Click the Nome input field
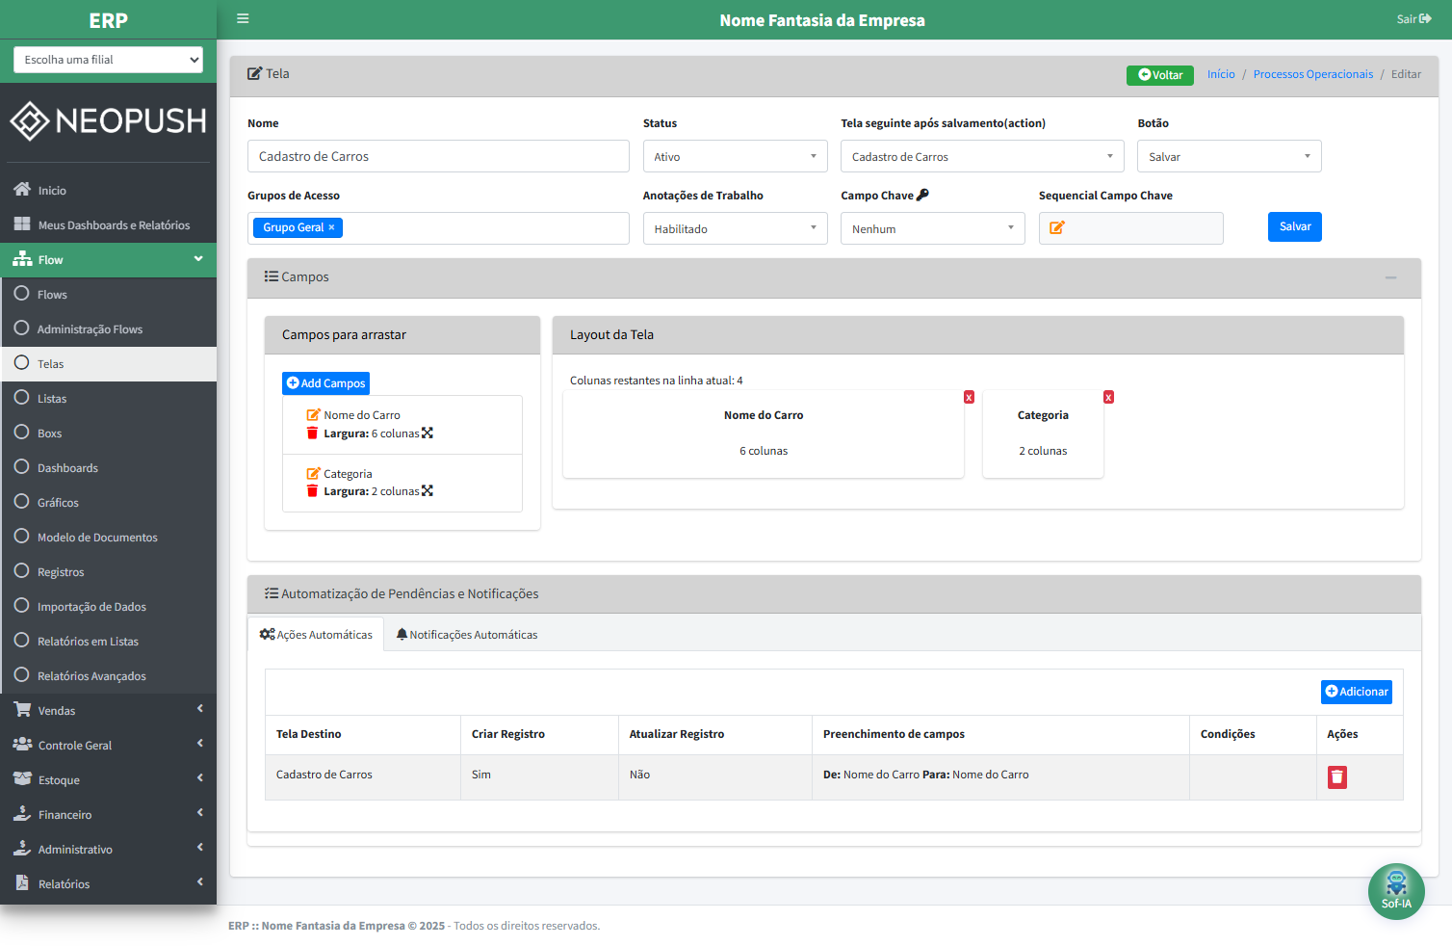Image resolution: width=1452 pixels, height=946 pixels. tap(438, 156)
